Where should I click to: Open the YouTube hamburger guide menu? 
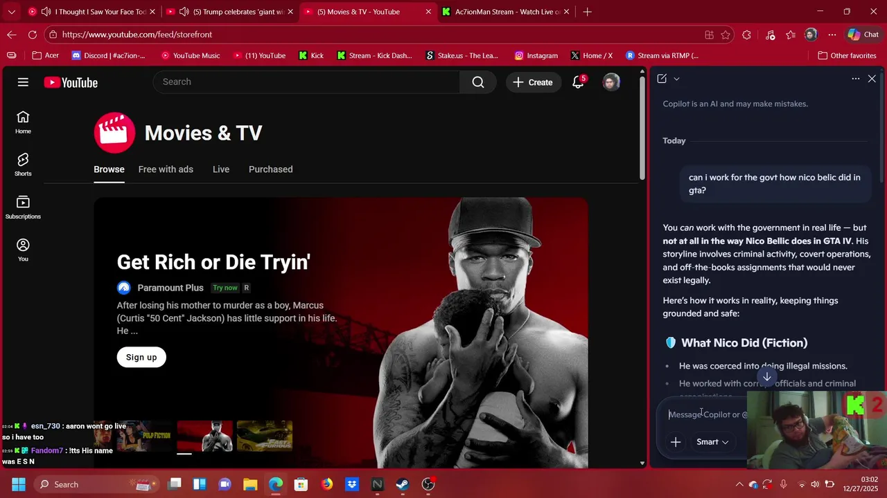coord(23,82)
